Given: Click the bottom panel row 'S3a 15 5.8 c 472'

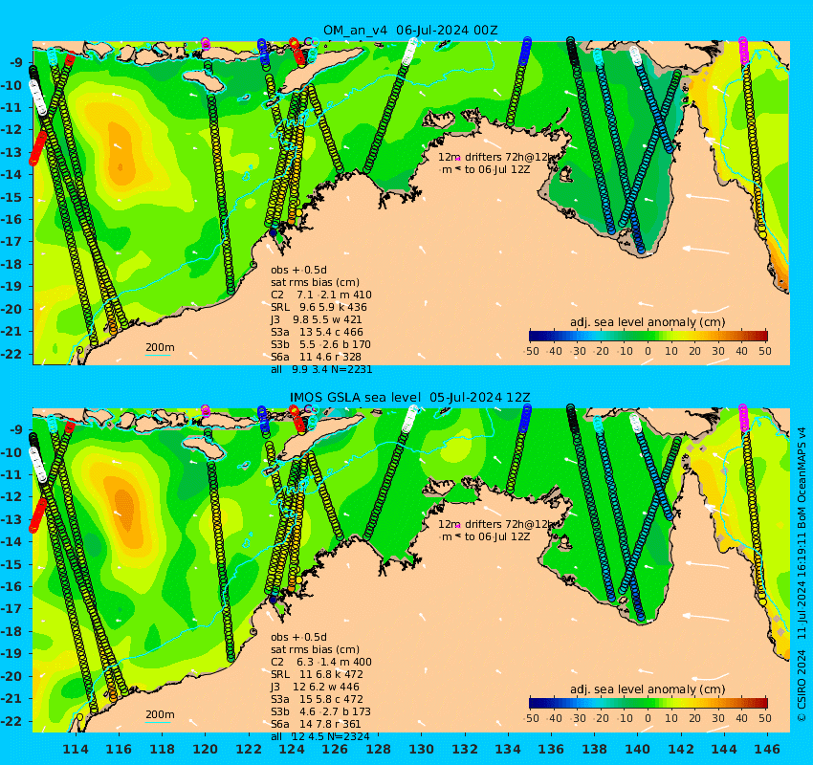Looking at the screenshot, I should pyautogui.click(x=317, y=700).
